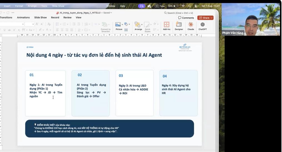The width and height of the screenshot is (282, 152).
Task: Click the Decrease Font Size icon
Action: point(42,24)
